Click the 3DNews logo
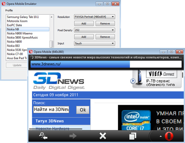Viewport: 185px width, 143px height. [x=59, y=81]
